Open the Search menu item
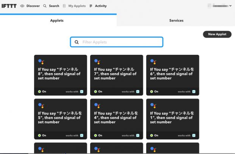The height and width of the screenshot is (154, 235). point(54,6)
